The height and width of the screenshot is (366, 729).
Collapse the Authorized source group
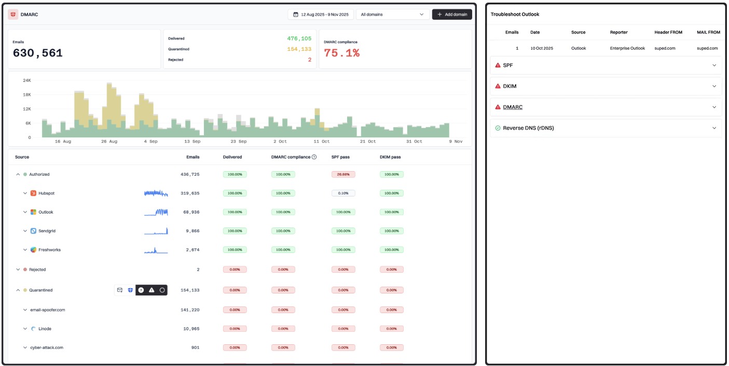pyautogui.click(x=18, y=175)
